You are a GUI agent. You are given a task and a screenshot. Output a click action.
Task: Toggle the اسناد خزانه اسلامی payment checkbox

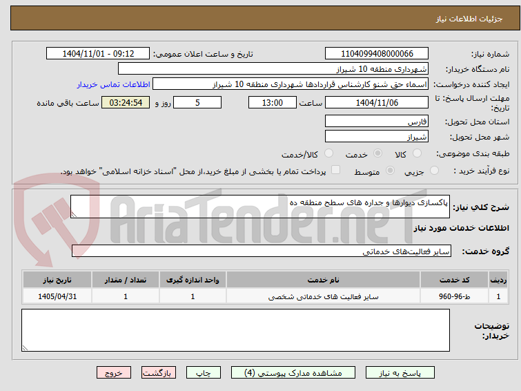tap(335, 170)
